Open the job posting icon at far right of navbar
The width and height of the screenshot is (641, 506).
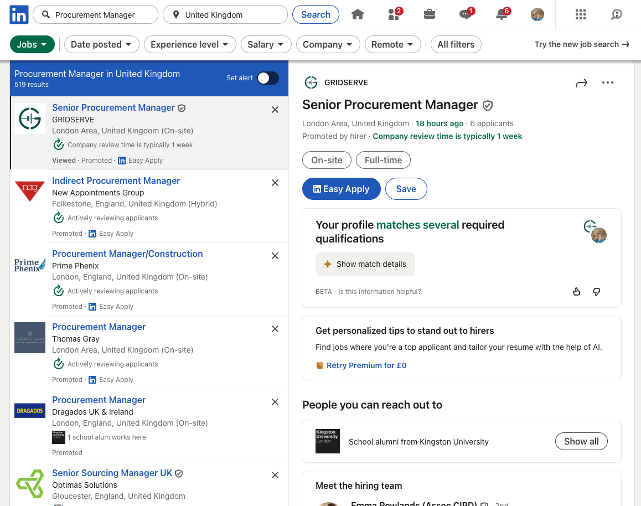(x=617, y=15)
